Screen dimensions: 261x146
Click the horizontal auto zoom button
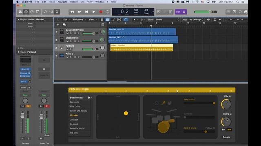[220, 19]
